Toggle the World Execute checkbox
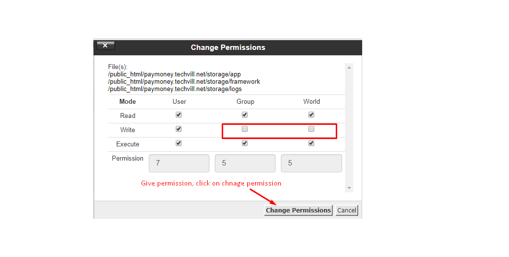 click(x=311, y=143)
